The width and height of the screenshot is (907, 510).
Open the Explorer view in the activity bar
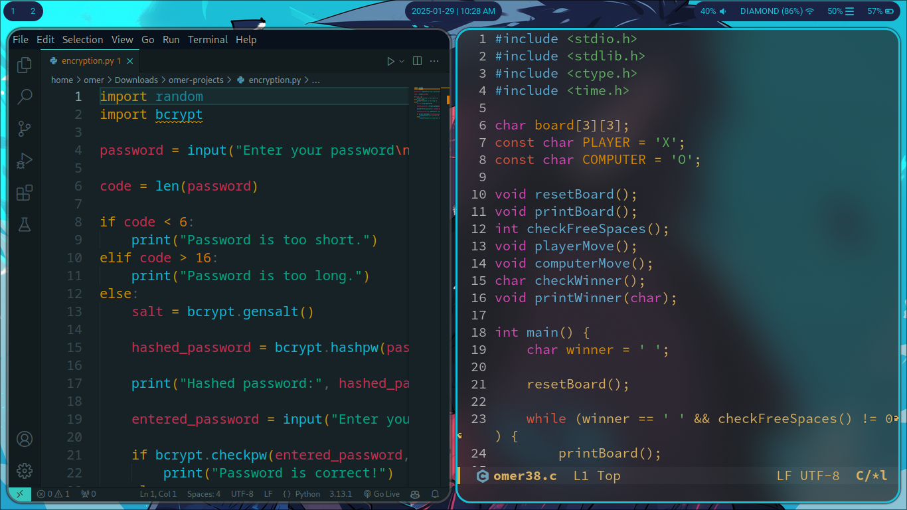point(24,64)
